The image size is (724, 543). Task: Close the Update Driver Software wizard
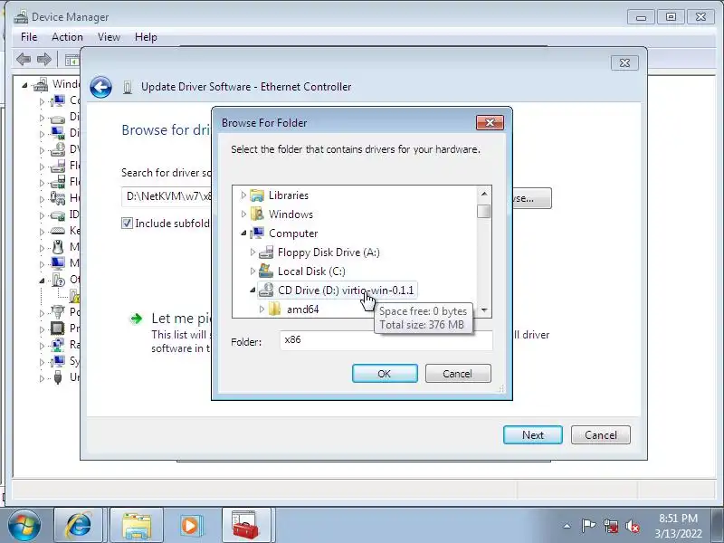pyautogui.click(x=624, y=62)
